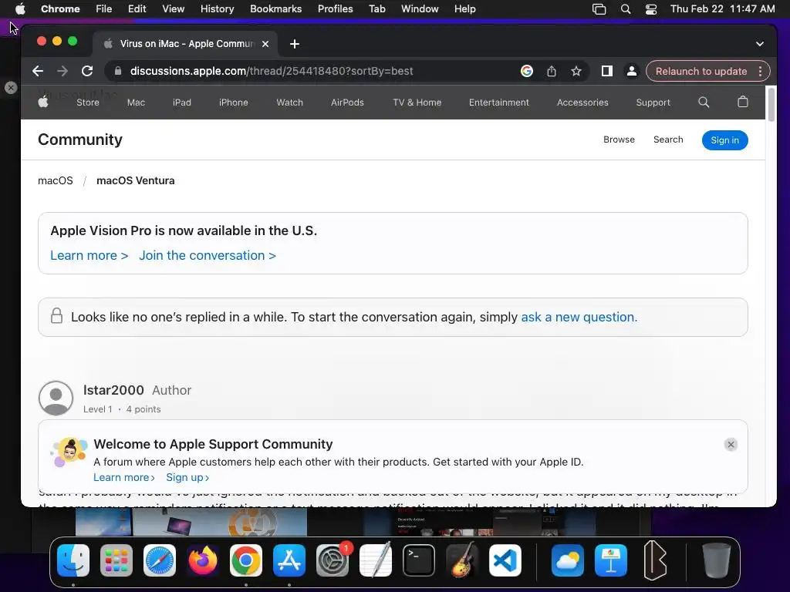Image resolution: width=790 pixels, height=592 pixels.
Task: Open the shopping bag icon
Action: point(743,103)
